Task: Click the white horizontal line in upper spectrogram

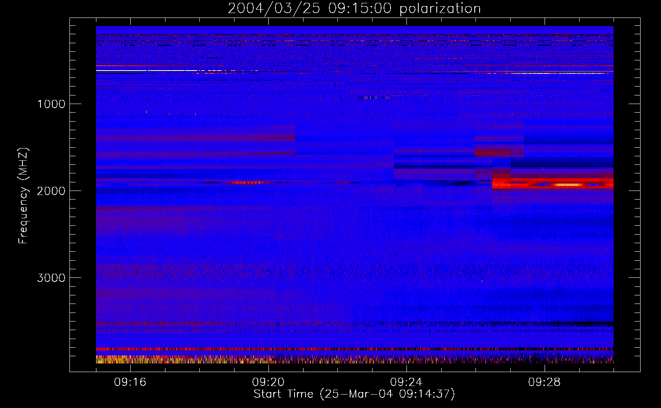Action: click(147, 71)
